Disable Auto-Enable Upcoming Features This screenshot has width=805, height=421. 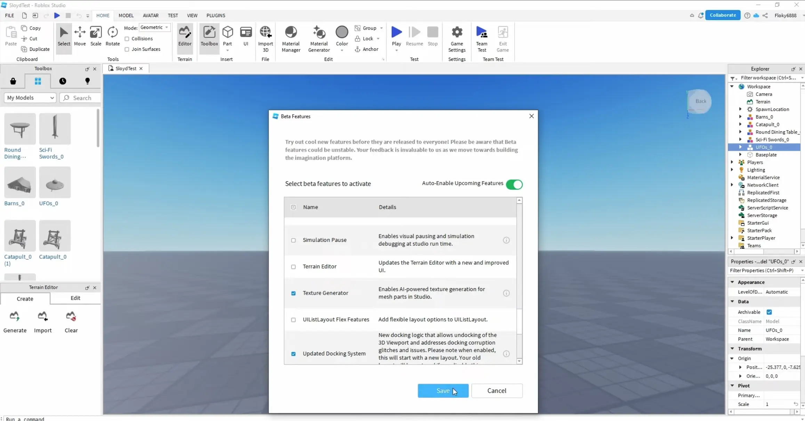pyautogui.click(x=514, y=184)
